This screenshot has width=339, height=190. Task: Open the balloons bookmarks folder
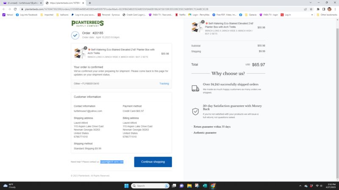point(62,15)
